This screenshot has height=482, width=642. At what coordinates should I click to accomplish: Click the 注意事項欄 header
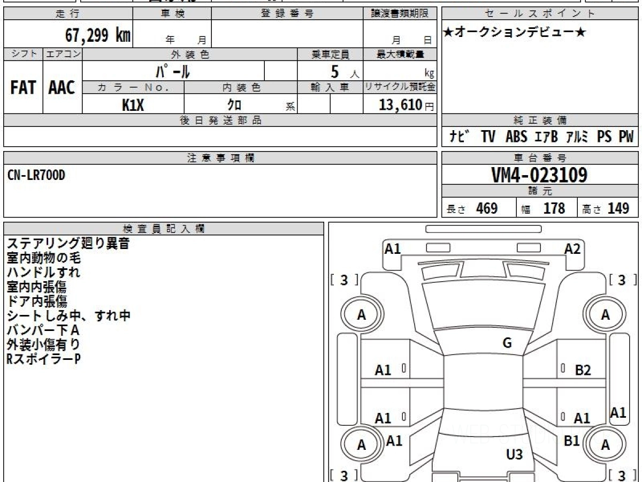pos(220,158)
